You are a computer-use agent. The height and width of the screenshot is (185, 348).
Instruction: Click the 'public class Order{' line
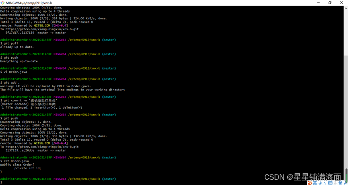pos(17,164)
